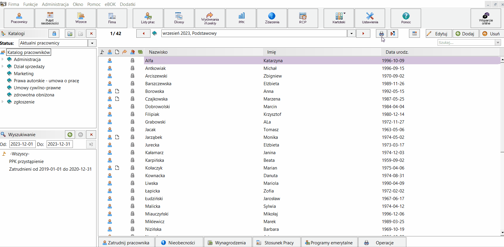This screenshot has width=504, height=247.
Task: Click the Katalogi lock icon button
Action: (x=54, y=34)
